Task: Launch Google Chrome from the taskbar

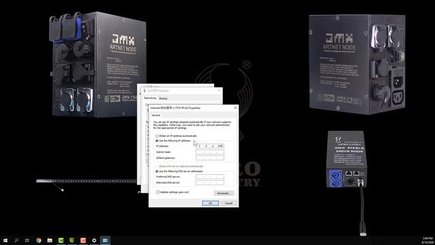Action: pyautogui.click(x=39, y=240)
